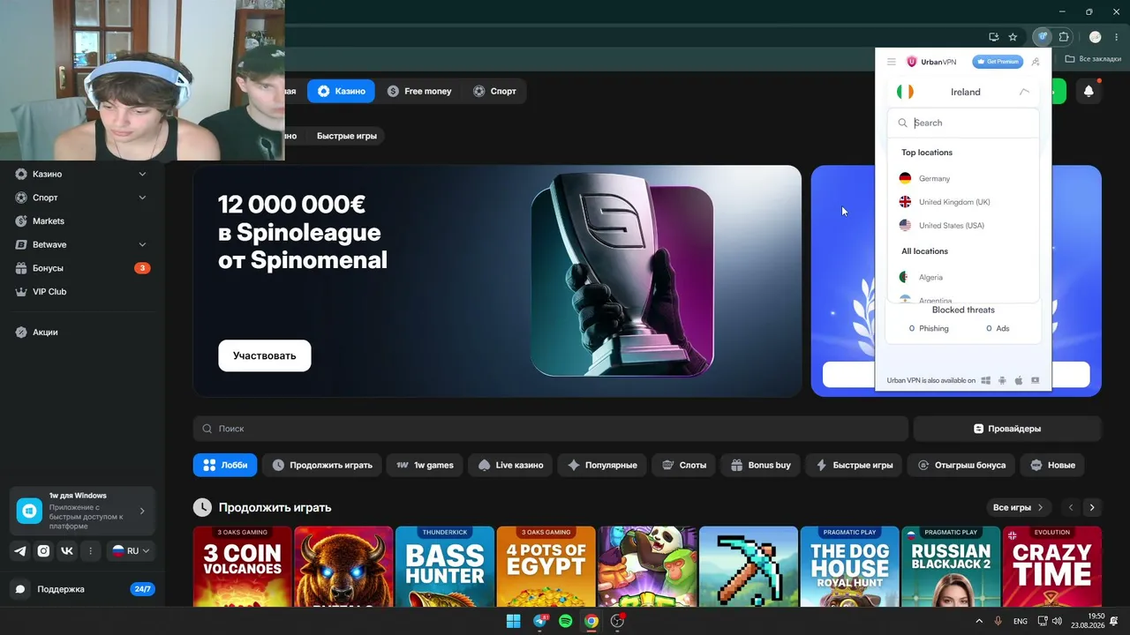Open the Crazy Time game thumbnail

coord(1052,566)
